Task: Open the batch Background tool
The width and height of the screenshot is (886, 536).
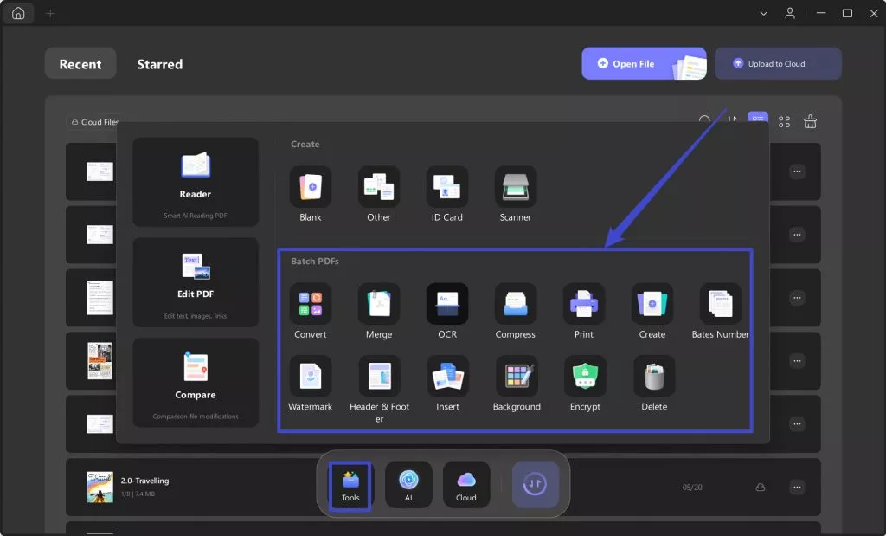Action: coord(517,384)
